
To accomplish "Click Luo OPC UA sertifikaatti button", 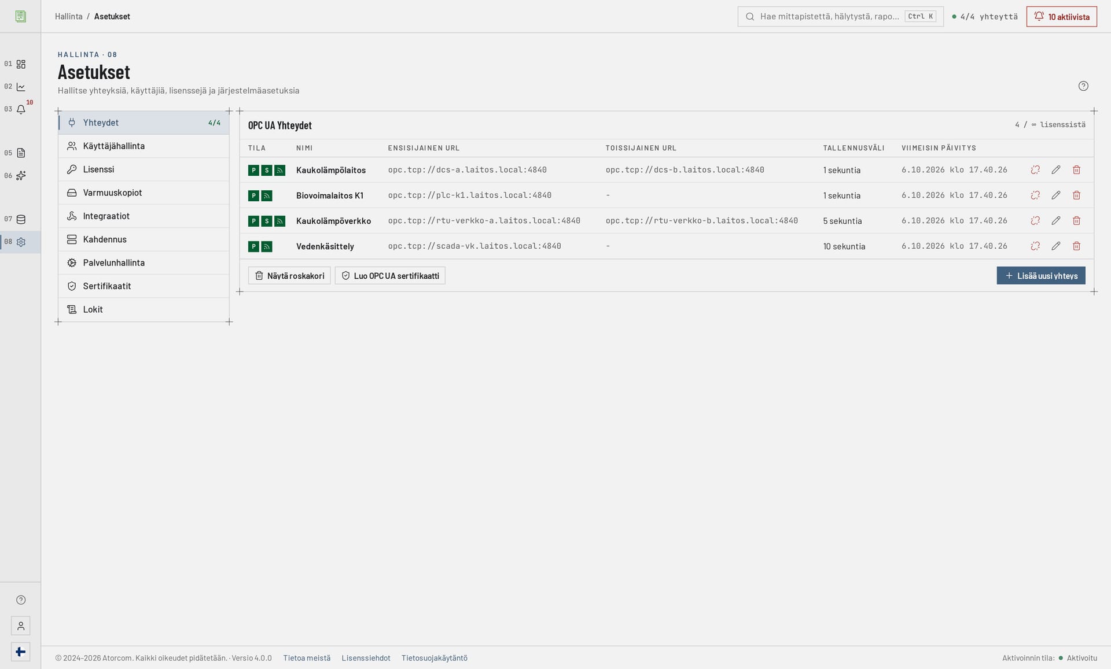I will 390,276.
